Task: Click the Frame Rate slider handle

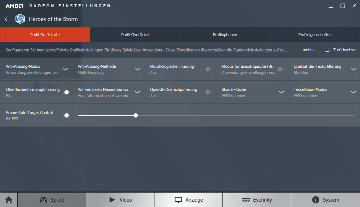Action: pyautogui.click(x=136, y=115)
